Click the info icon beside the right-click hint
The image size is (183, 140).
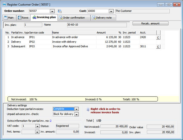point(88,110)
